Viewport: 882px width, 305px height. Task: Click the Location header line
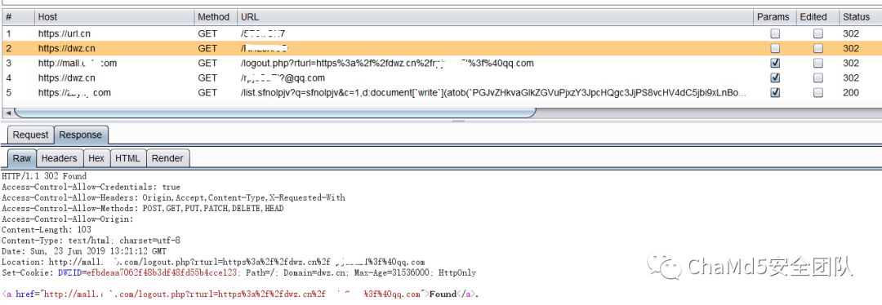[x=213, y=263]
